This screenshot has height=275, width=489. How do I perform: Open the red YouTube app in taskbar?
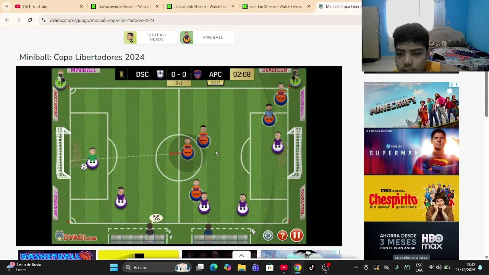(283, 267)
